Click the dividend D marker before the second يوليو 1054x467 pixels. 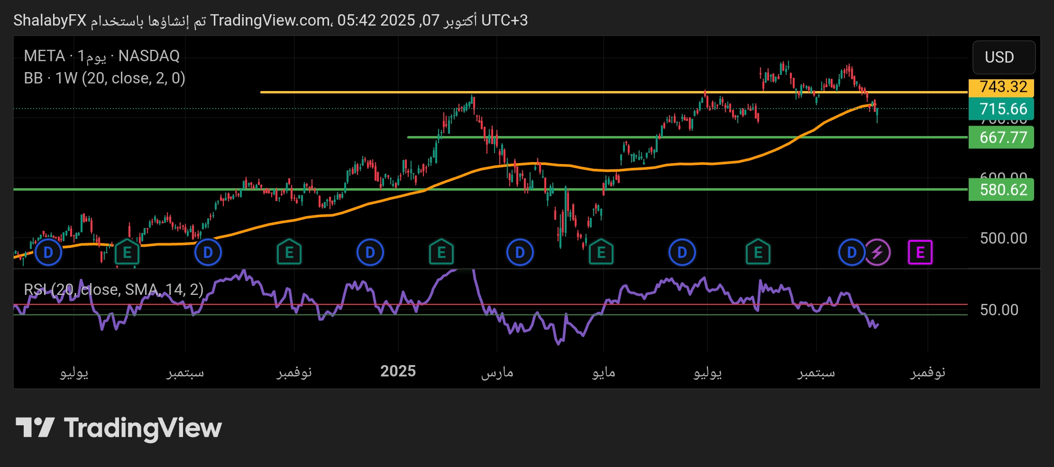(682, 253)
